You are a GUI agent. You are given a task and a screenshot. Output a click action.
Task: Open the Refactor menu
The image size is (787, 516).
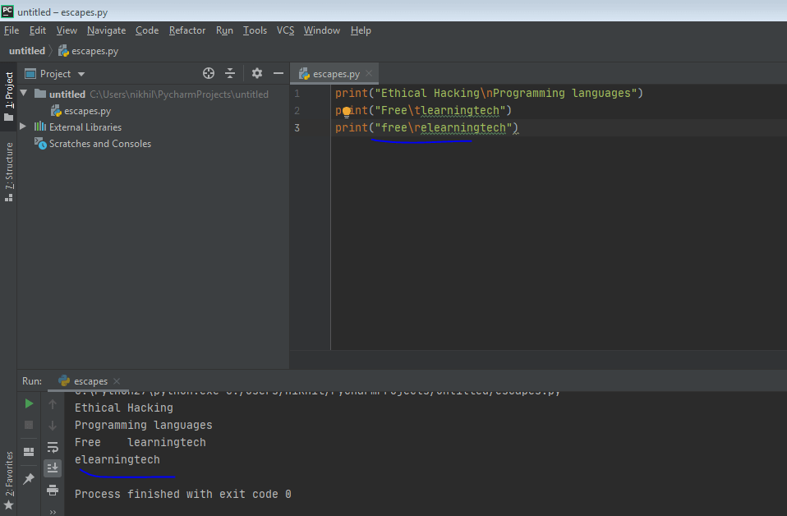(x=187, y=30)
